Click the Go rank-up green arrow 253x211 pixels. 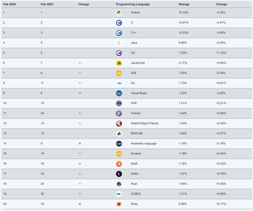[x=80, y=83]
